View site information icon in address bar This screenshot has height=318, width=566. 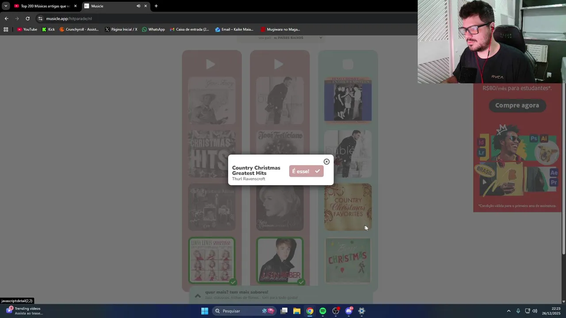pyautogui.click(x=40, y=19)
